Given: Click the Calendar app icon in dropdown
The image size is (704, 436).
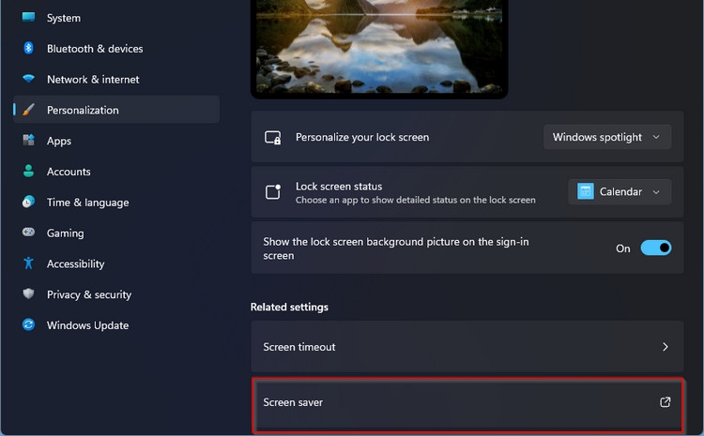Looking at the screenshot, I should click(x=586, y=191).
